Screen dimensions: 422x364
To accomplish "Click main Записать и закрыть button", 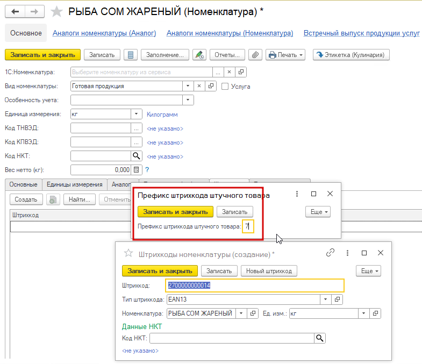I will pos(42,55).
